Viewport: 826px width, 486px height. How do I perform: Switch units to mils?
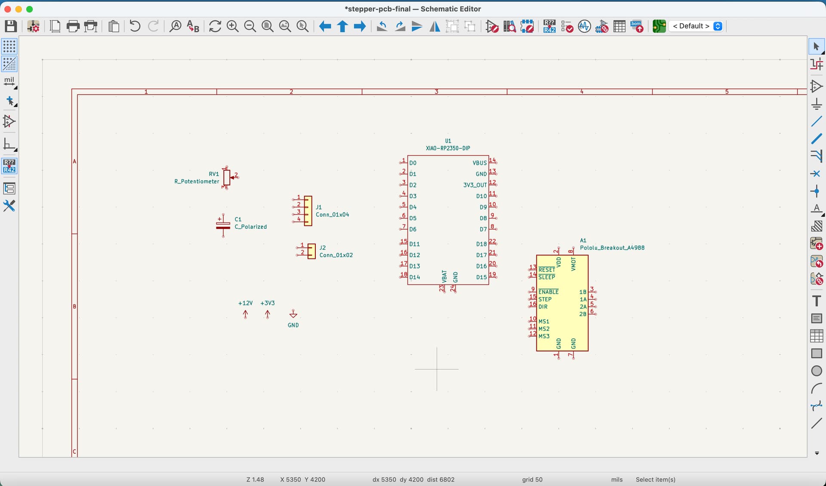click(x=9, y=82)
